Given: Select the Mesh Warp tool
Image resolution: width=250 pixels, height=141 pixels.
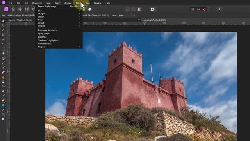Looking at the screenshot, I should [x=3, y=115].
